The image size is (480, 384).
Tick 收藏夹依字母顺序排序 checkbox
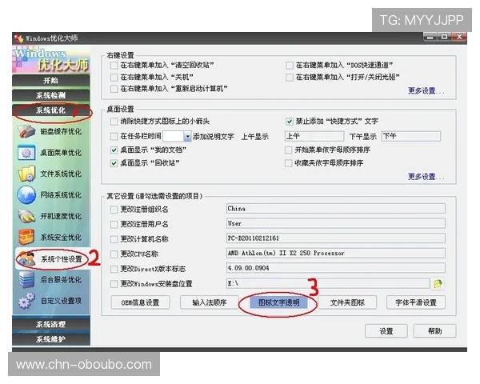point(288,163)
